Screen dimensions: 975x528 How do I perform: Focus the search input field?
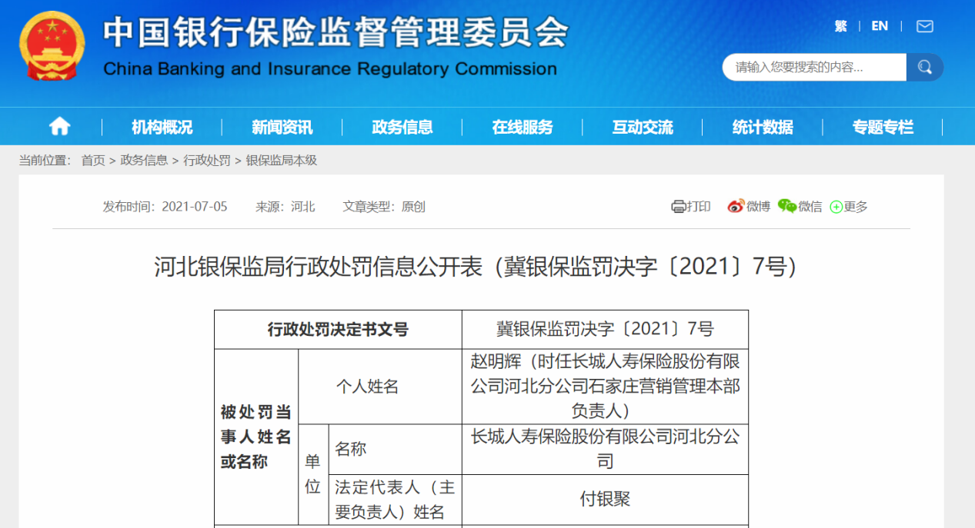(x=814, y=67)
